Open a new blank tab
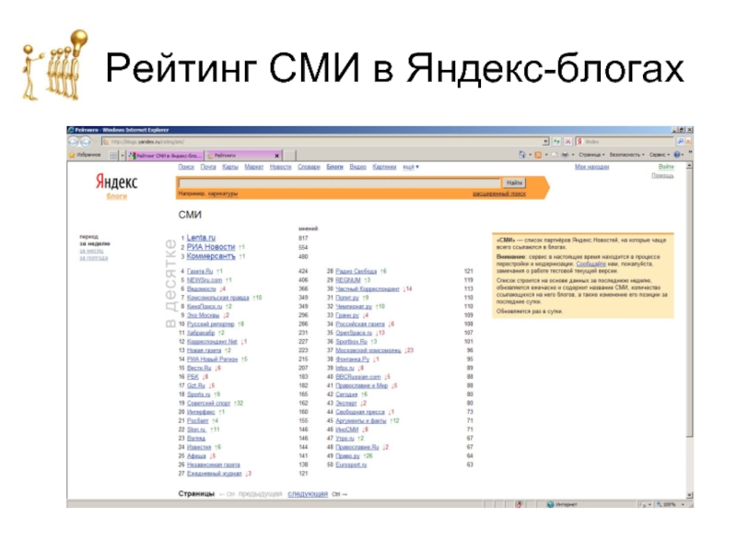 [x=289, y=155]
